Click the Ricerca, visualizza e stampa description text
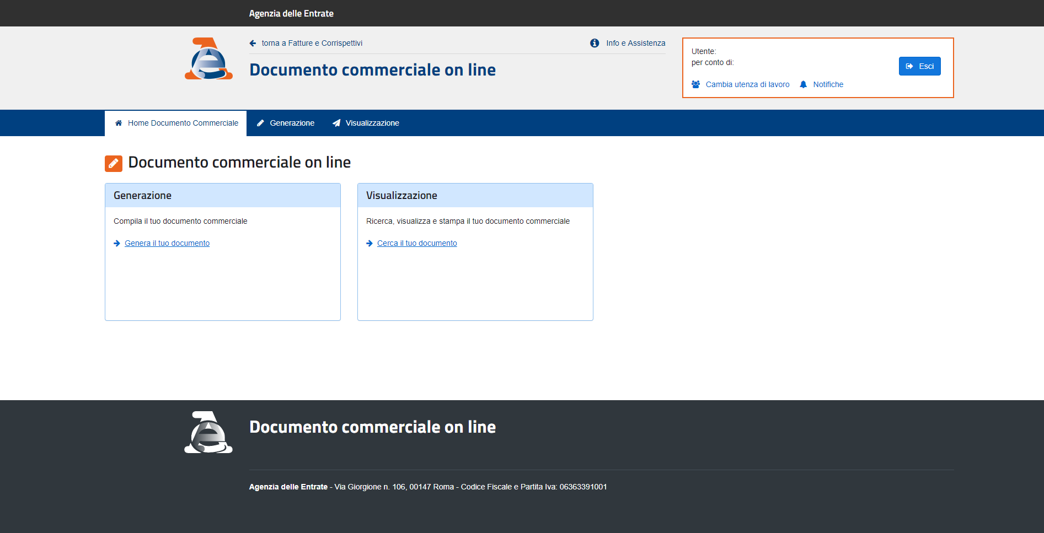Image resolution: width=1044 pixels, height=533 pixels. click(468, 221)
